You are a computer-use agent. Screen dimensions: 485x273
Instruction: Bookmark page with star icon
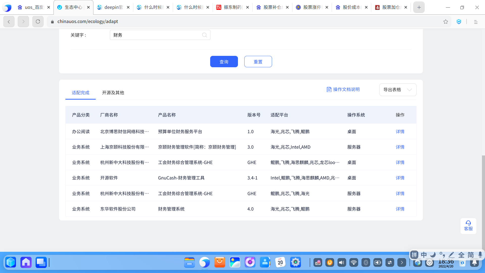[x=446, y=22]
